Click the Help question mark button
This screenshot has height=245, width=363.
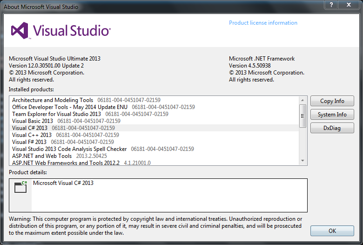point(331,5)
